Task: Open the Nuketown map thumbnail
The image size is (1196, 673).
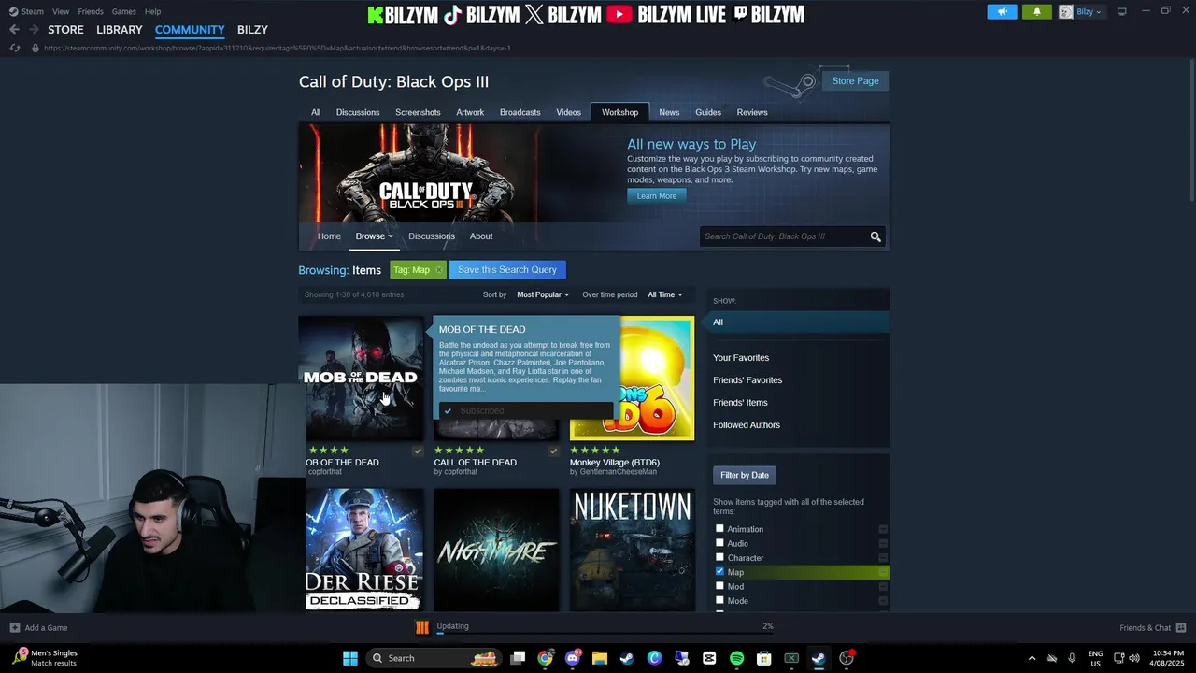Action: [x=633, y=550]
